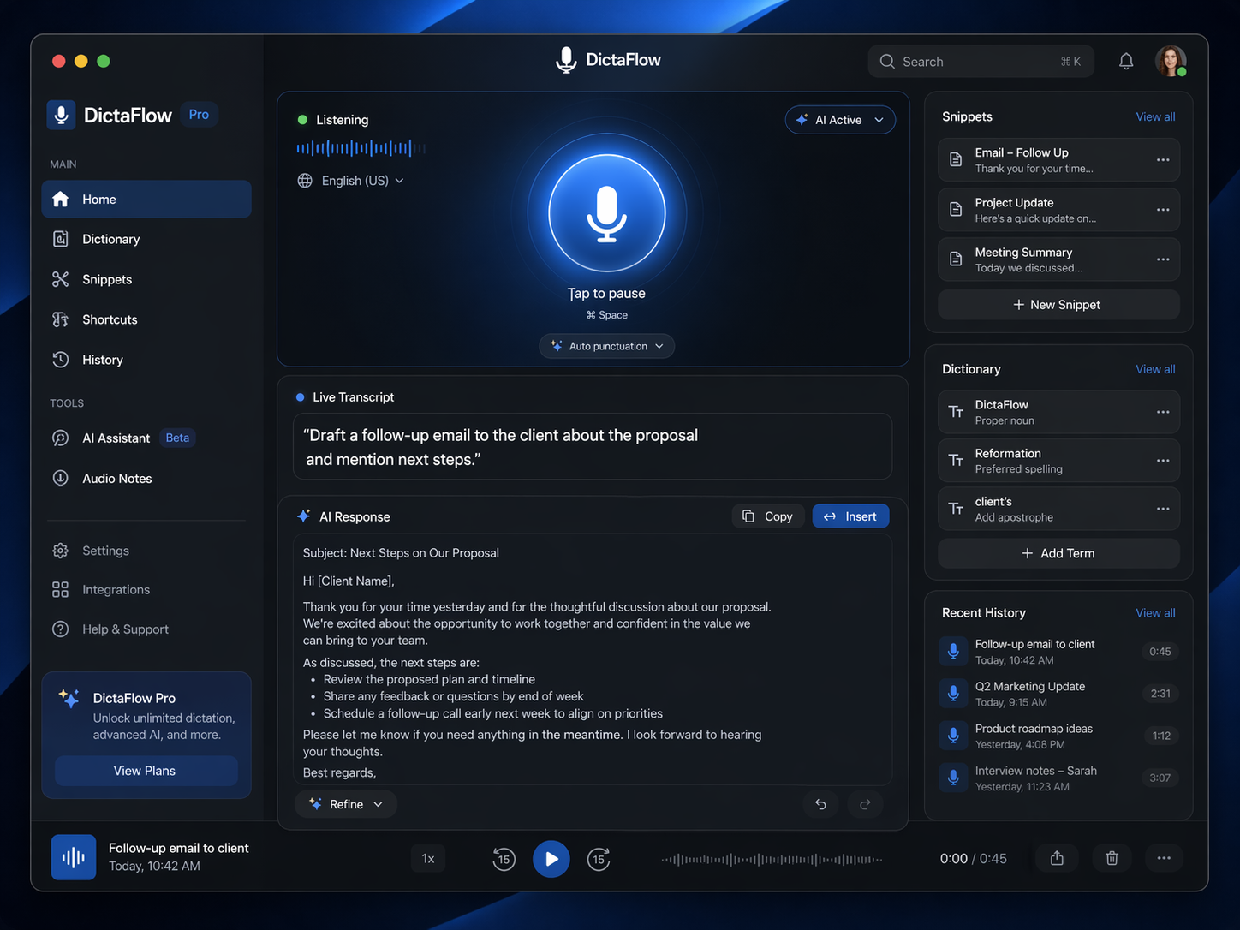
Task: Click the Search field
Action: click(x=981, y=62)
